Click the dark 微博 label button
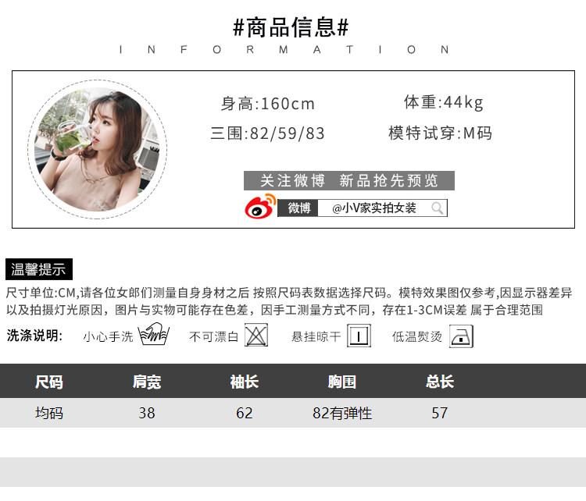 pos(298,208)
